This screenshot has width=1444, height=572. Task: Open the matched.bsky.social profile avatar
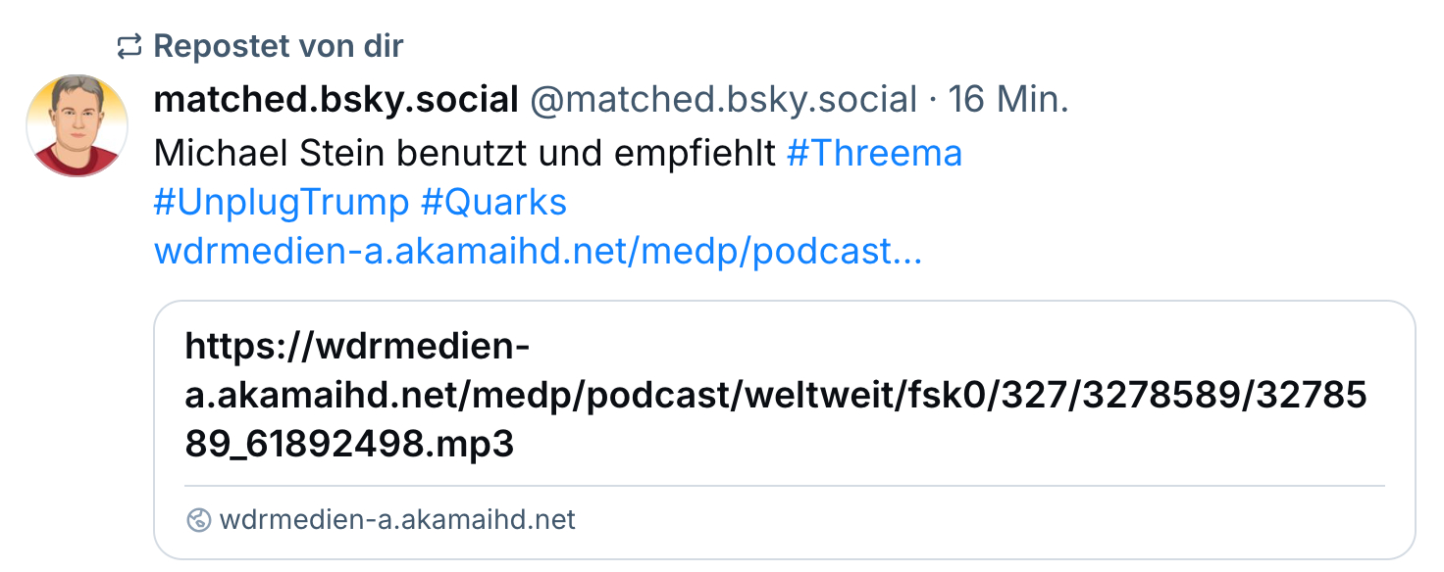click(77, 125)
